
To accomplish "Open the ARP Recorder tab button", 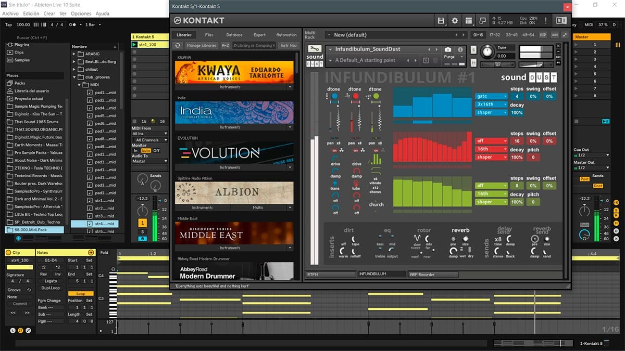I will [x=433, y=274].
